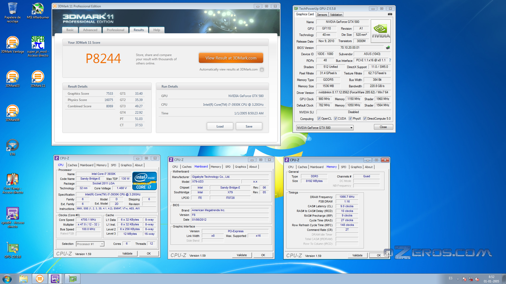Screen dimensions: 506x284
Task: Switch to Validation tab in GPU-Z
Action: click(x=336, y=15)
